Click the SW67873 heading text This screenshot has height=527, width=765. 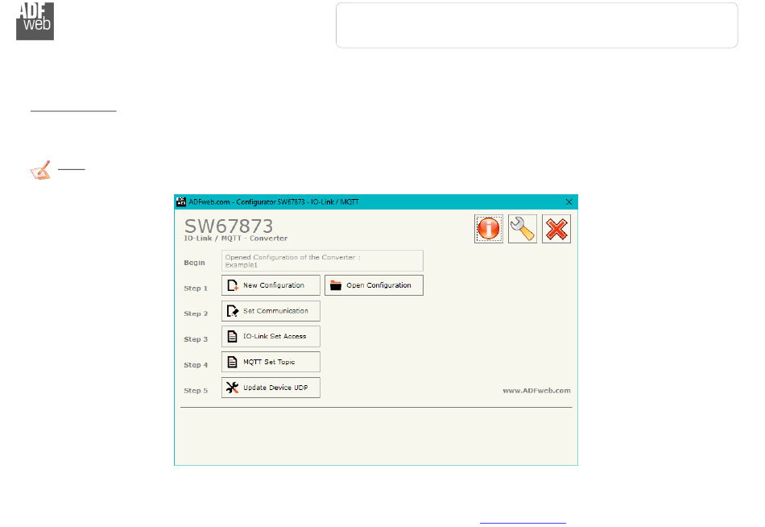coord(229,226)
